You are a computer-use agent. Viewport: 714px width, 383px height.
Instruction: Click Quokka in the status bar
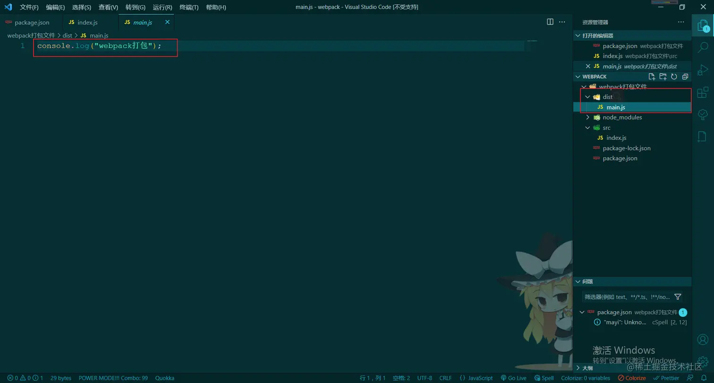pyautogui.click(x=165, y=378)
